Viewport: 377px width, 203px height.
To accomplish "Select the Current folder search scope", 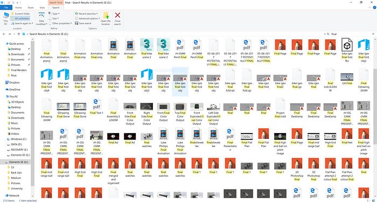I will coord(20,13).
